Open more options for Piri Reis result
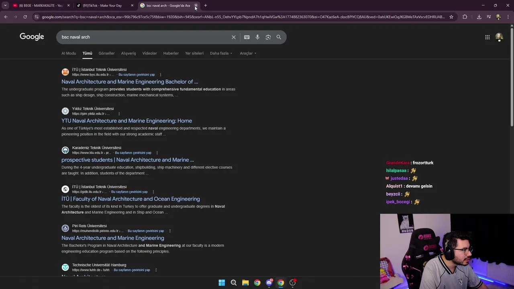 point(170,231)
